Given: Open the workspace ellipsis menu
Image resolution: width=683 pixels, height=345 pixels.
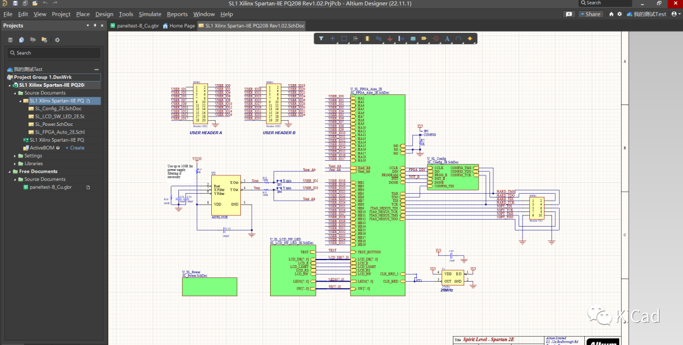Looking at the screenshot, I should (96, 70).
